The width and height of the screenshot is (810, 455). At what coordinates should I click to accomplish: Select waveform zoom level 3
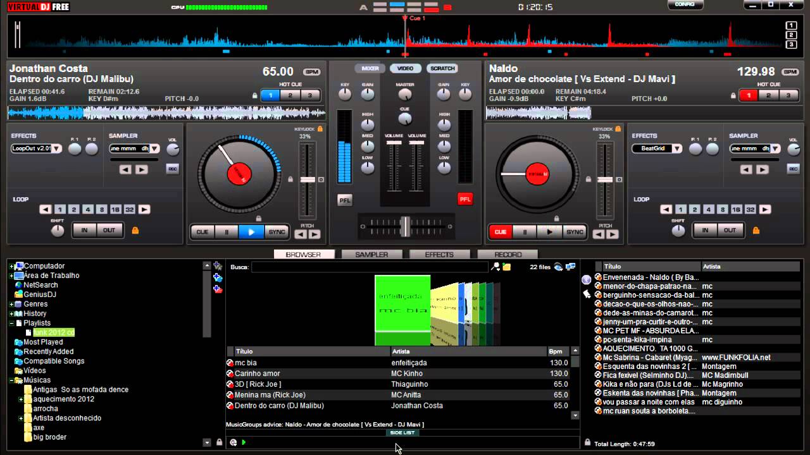pos(791,45)
